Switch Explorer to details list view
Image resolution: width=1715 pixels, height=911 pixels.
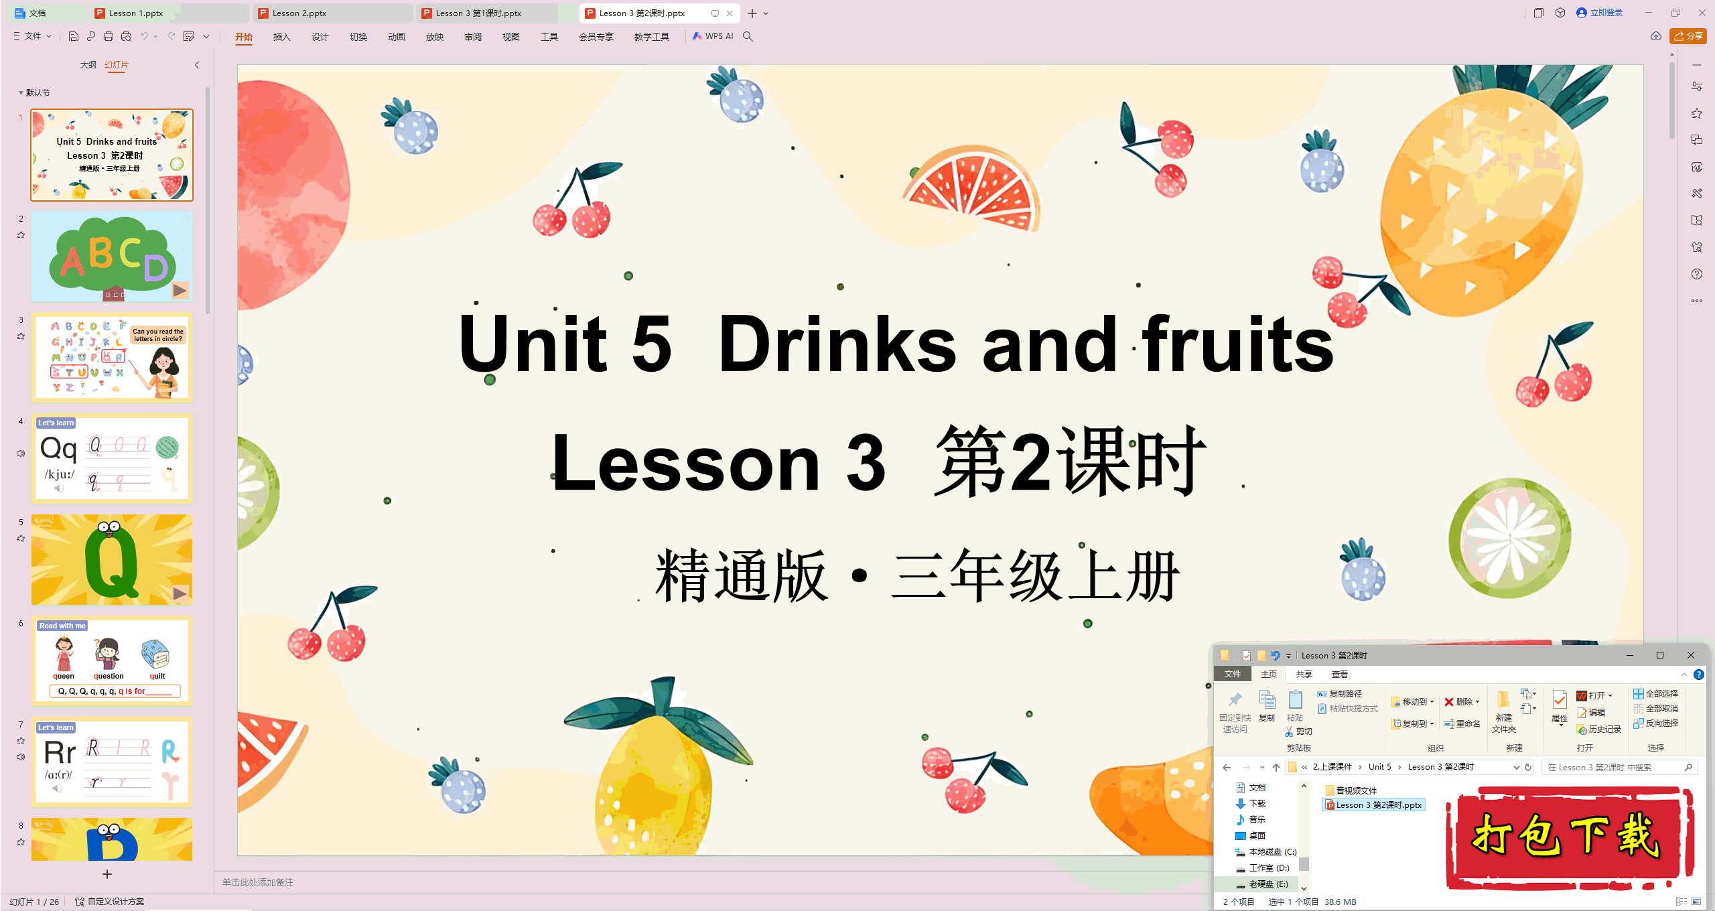click(1682, 902)
